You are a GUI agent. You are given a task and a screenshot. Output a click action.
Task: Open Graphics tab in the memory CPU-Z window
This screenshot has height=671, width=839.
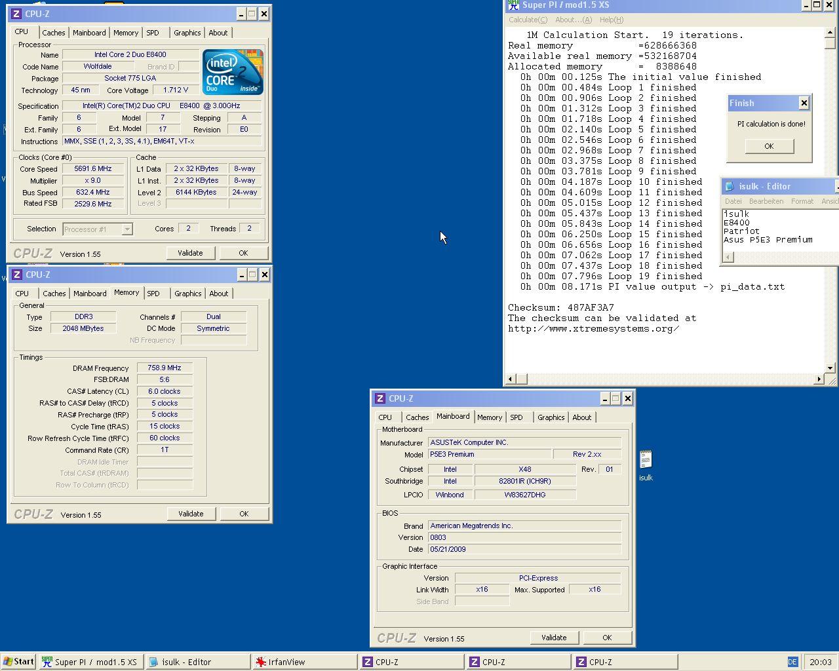tap(188, 294)
